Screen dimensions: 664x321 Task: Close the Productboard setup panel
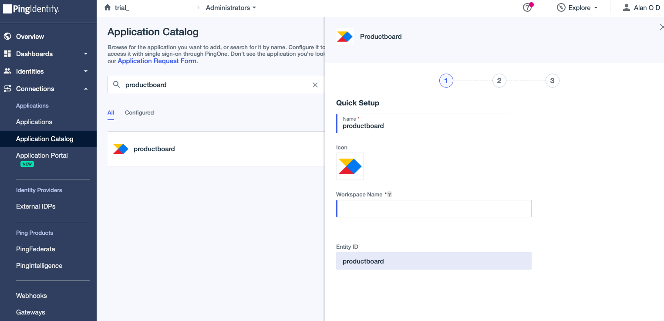[661, 27]
